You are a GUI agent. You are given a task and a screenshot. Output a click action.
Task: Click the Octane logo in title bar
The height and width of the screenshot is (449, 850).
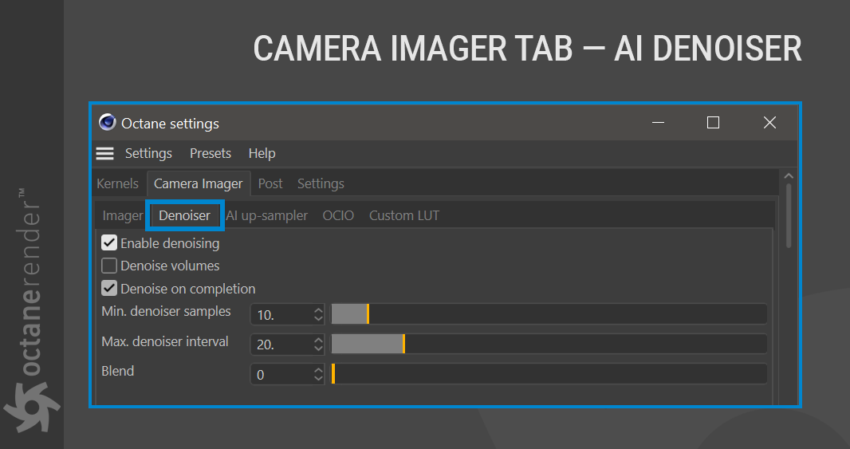[108, 123]
